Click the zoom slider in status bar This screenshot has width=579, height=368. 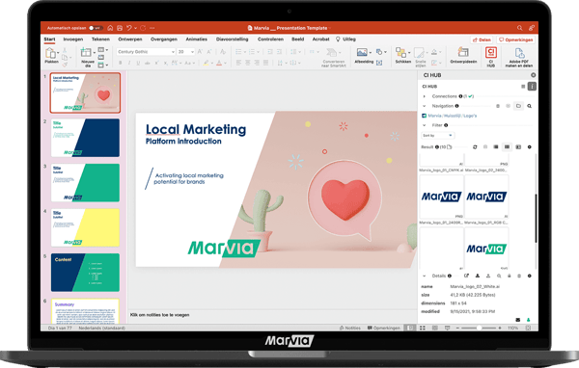[479, 328]
